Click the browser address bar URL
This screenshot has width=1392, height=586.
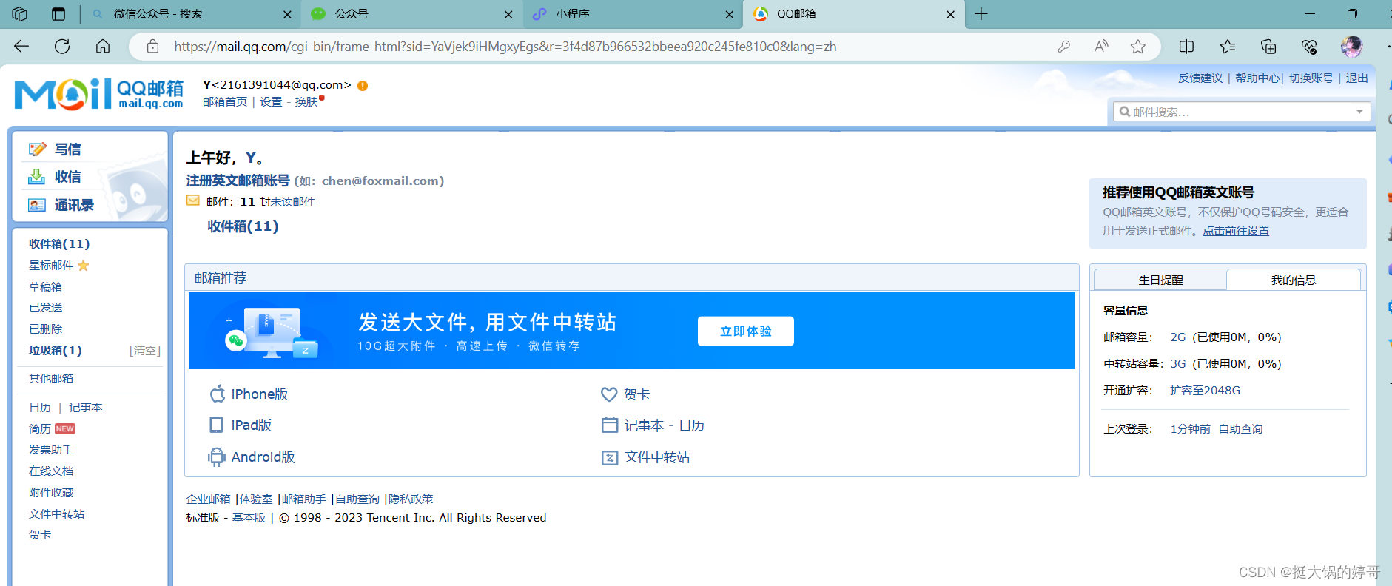[505, 47]
